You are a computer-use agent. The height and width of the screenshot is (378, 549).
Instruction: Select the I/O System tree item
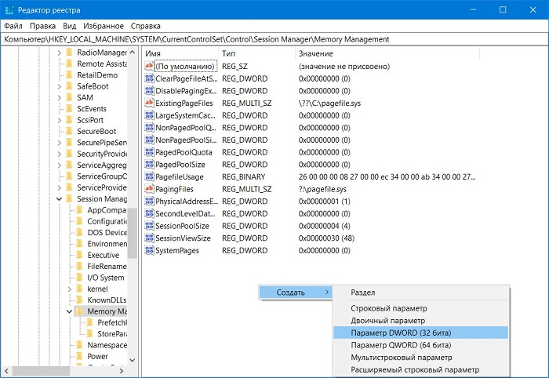[106, 278]
